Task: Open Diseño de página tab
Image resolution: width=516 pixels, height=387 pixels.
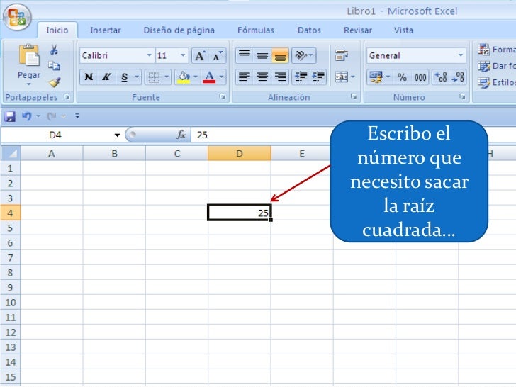Action: 179,30
